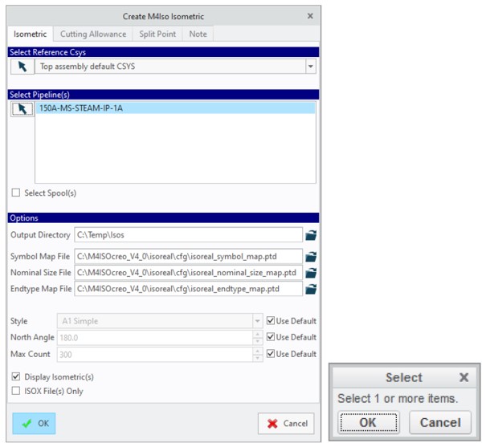Browse folder for Output Directory
Screen dimensions: 486x447
pyautogui.click(x=311, y=235)
